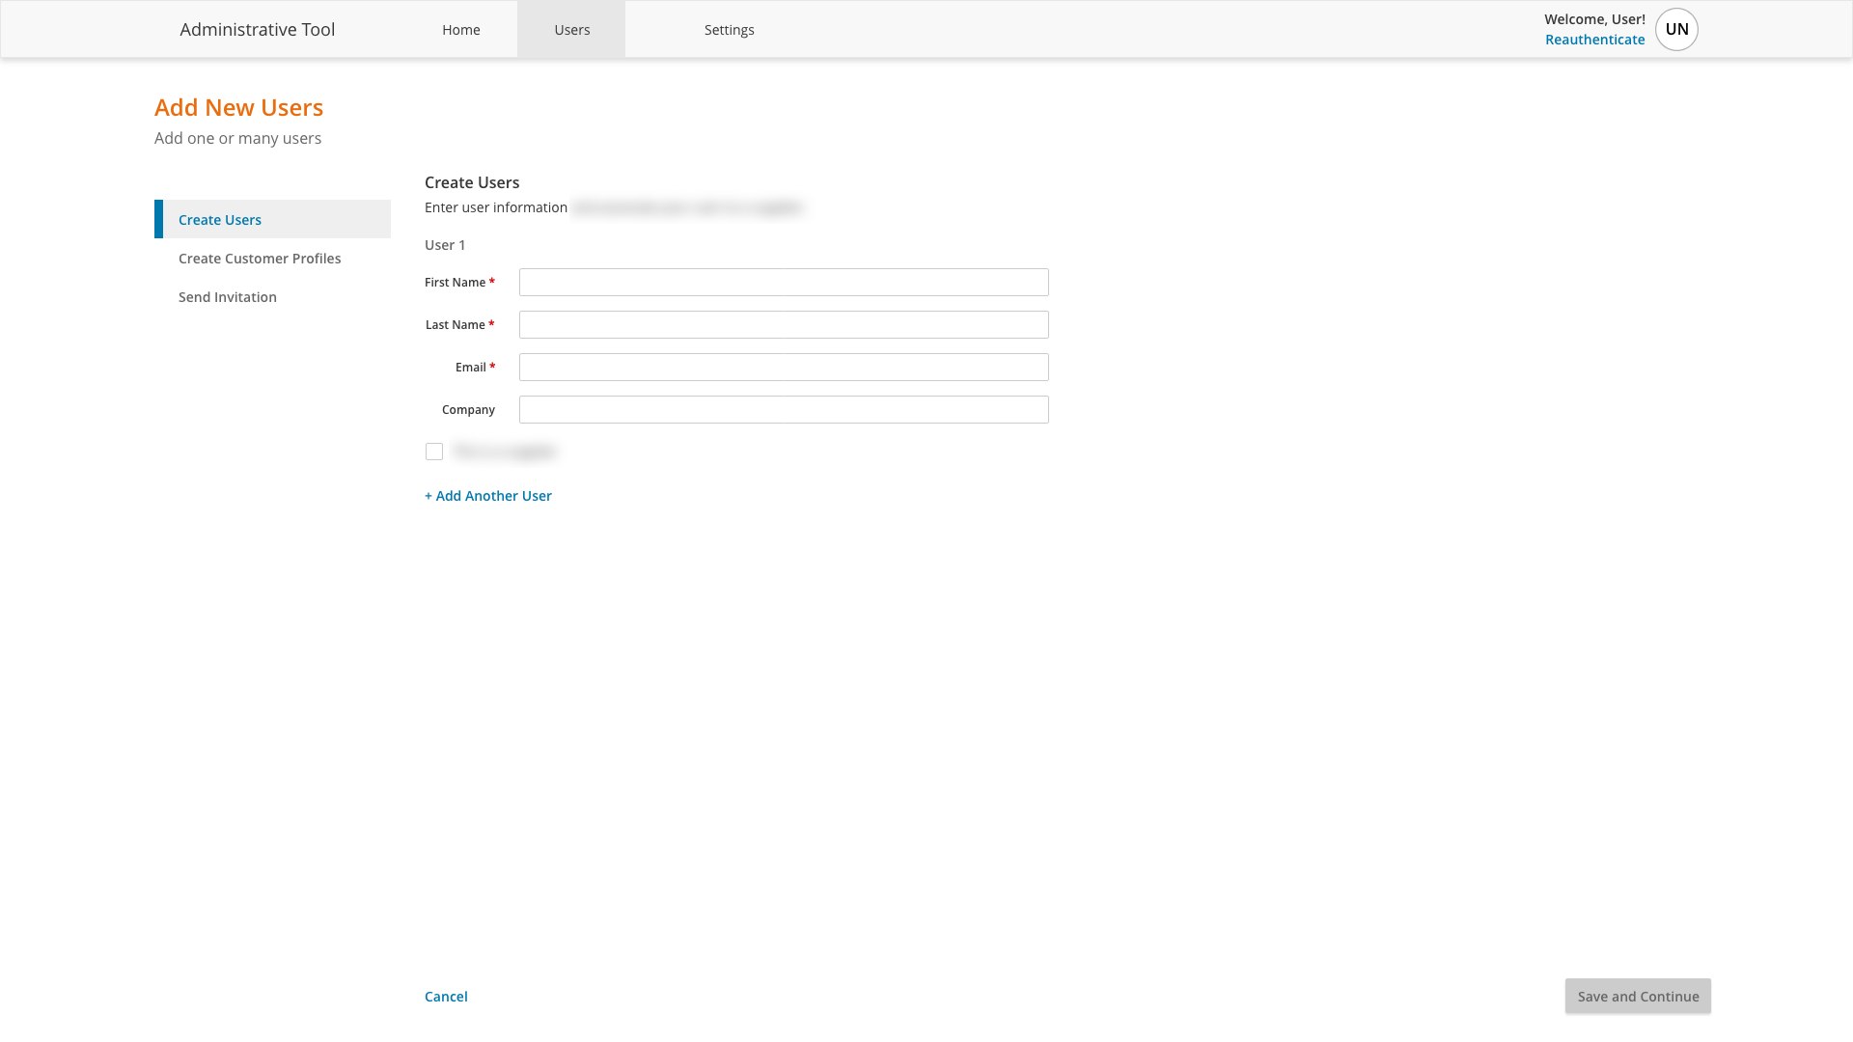Click the Company input field
Viewport: 1853px width, 1042px height.
783,409
